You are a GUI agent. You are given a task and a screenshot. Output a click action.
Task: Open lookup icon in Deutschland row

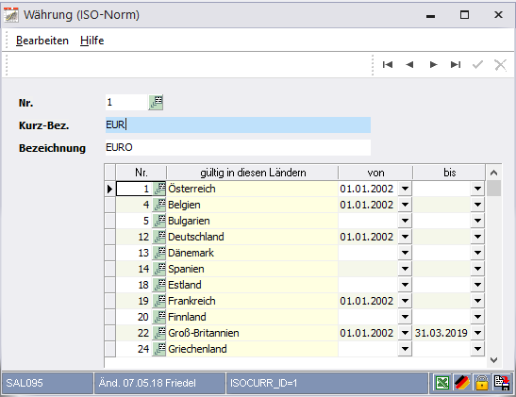click(x=159, y=237)
